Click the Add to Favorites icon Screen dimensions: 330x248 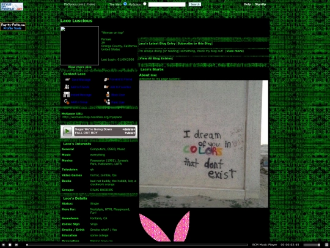tap(106, 87)
